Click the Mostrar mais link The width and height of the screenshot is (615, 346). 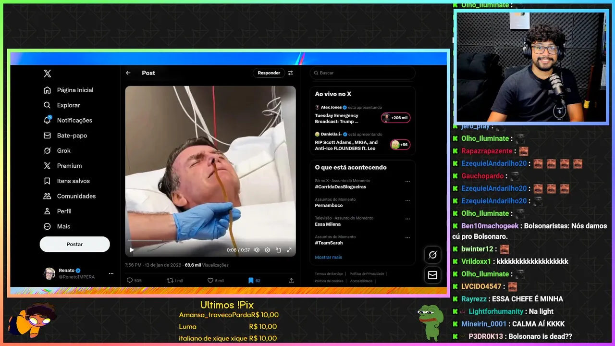(329, 257)
